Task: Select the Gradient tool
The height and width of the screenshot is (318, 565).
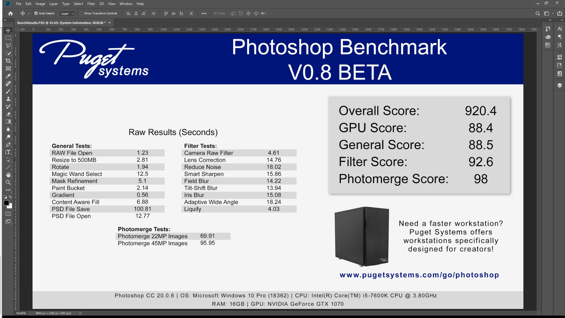Action: click(8, 122)
